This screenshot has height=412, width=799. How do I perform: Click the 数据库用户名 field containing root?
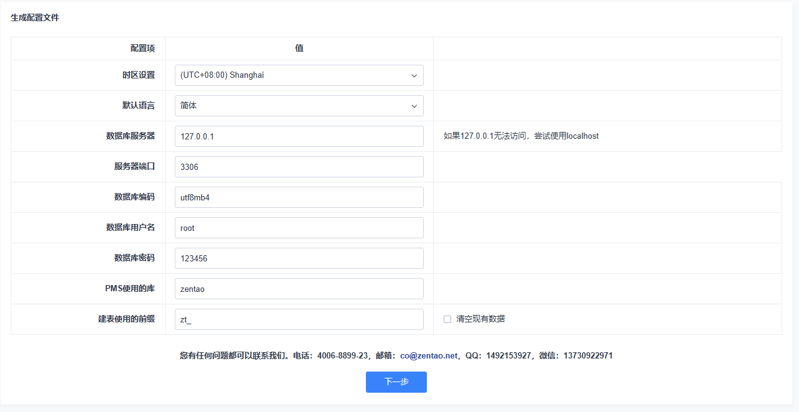point(299,228)
